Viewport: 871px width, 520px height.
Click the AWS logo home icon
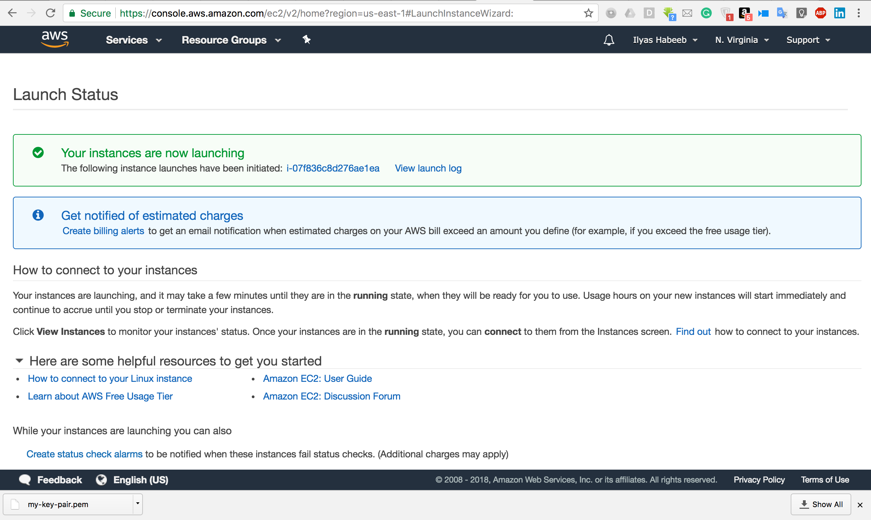click(x=55, y=39)
